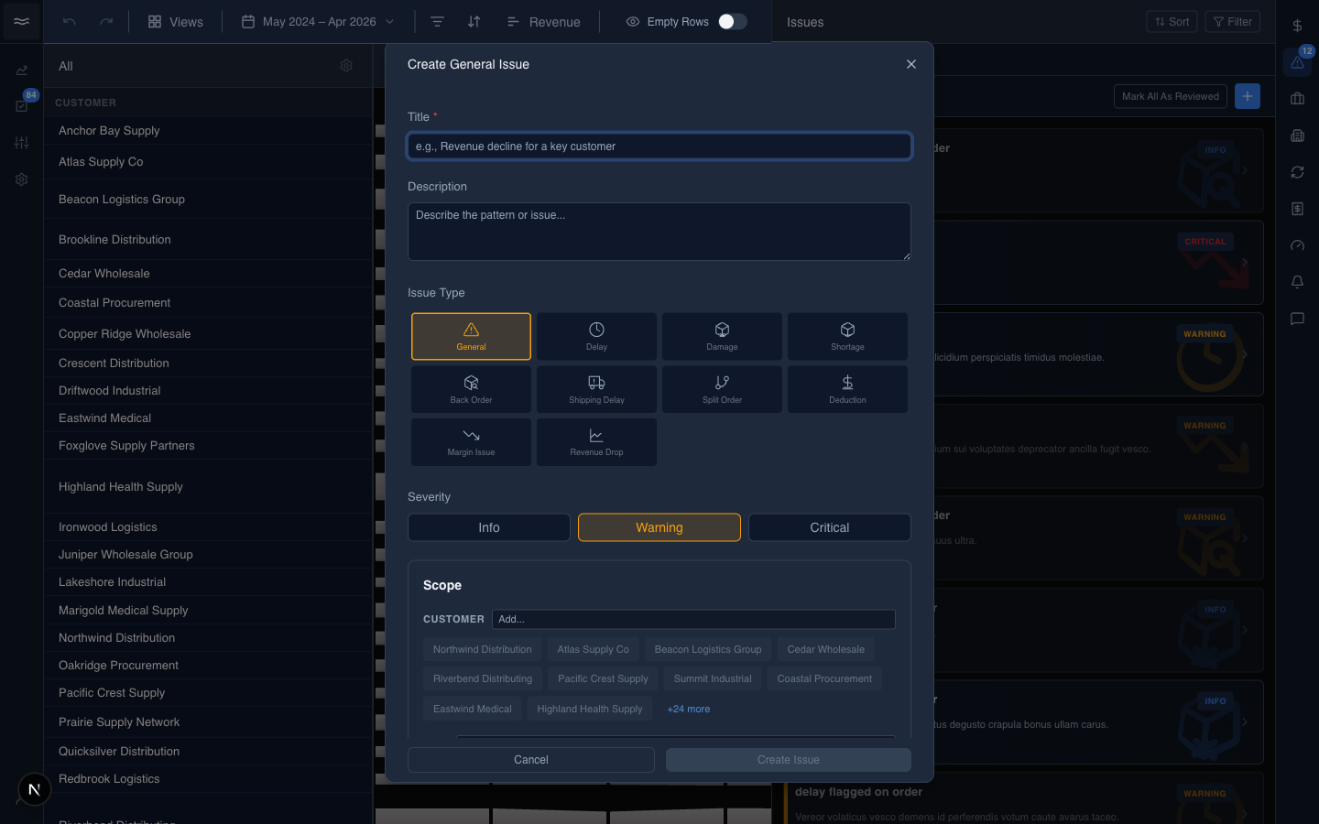Select the Shipping Delay issue type
This screenshot has width=1319, height=824.
pos(596,389)
